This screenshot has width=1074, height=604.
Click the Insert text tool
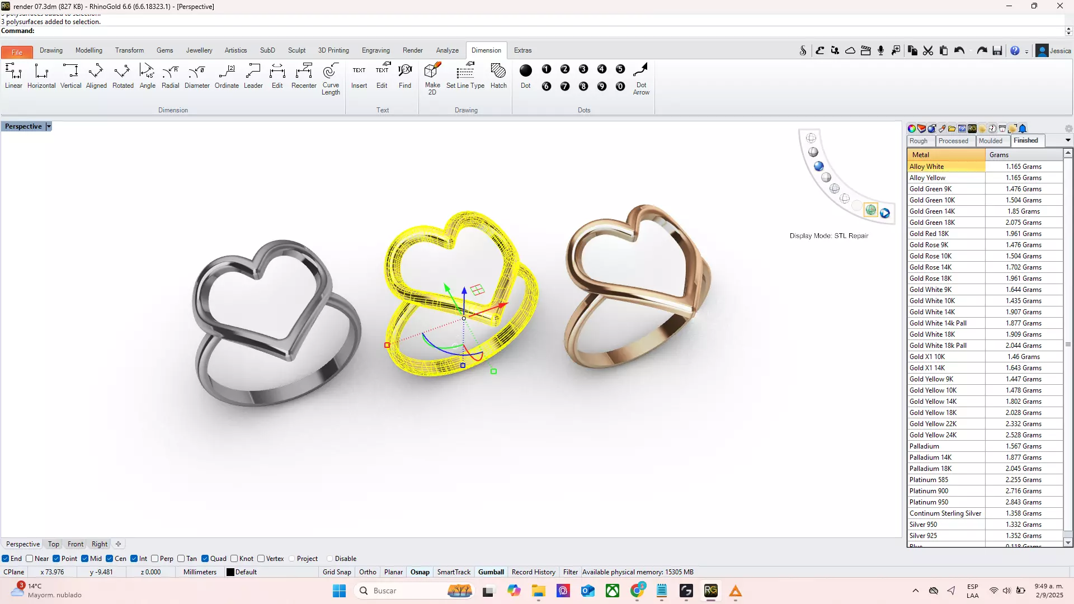pyautogui.click(x=359, y=75)
